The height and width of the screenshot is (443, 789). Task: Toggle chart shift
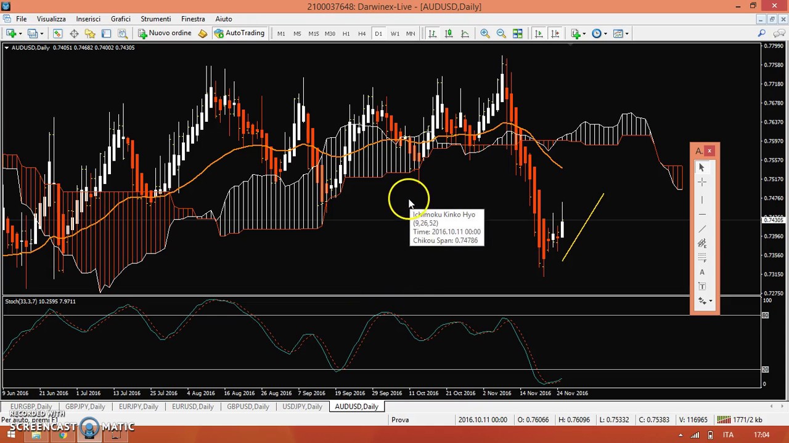[x=555, y=33]
